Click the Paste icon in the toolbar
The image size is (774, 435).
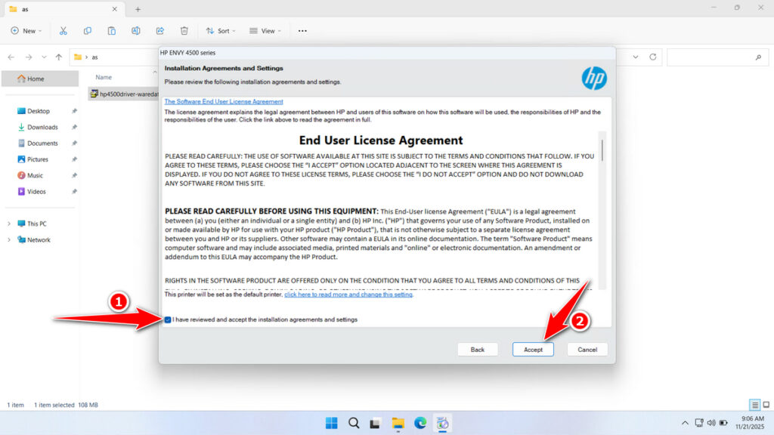112,30
